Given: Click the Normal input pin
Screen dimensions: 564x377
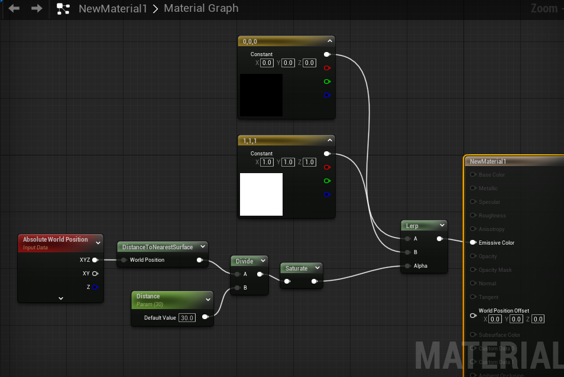Looking at the screenshot, I should coord(473,284).
